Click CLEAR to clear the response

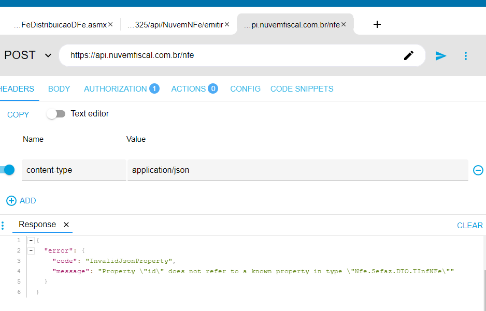coord(469,226)
